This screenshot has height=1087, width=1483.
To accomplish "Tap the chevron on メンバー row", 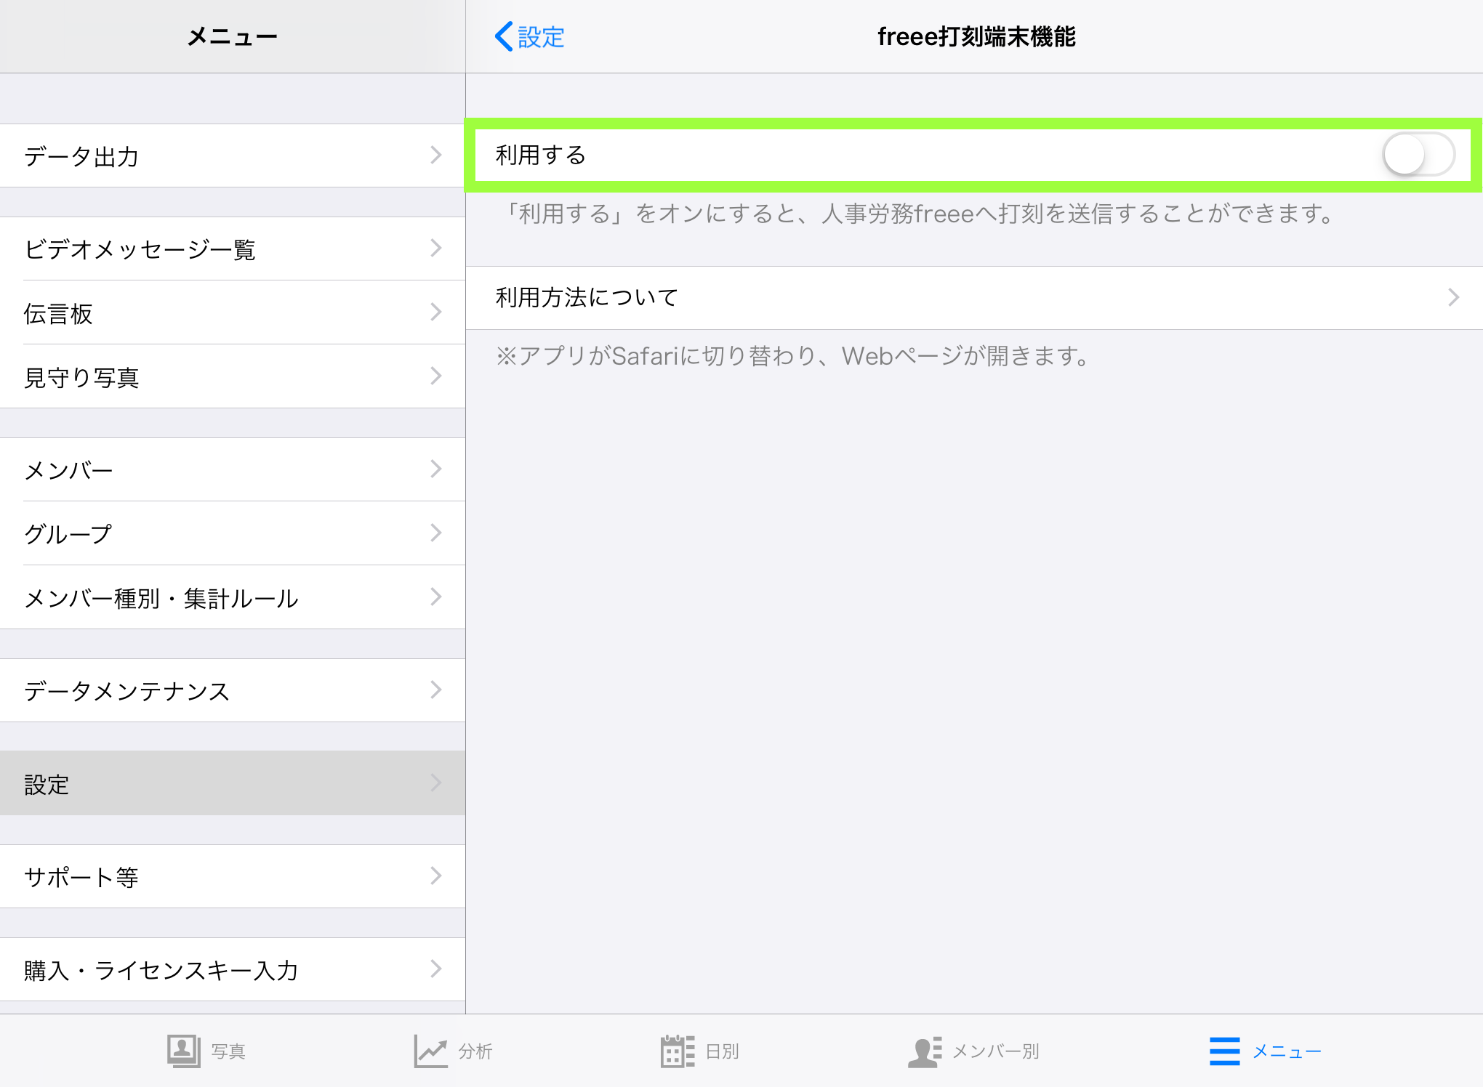I will coord(435,469).
